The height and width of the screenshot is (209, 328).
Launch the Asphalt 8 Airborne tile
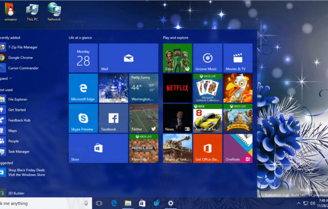click(208, 118)
